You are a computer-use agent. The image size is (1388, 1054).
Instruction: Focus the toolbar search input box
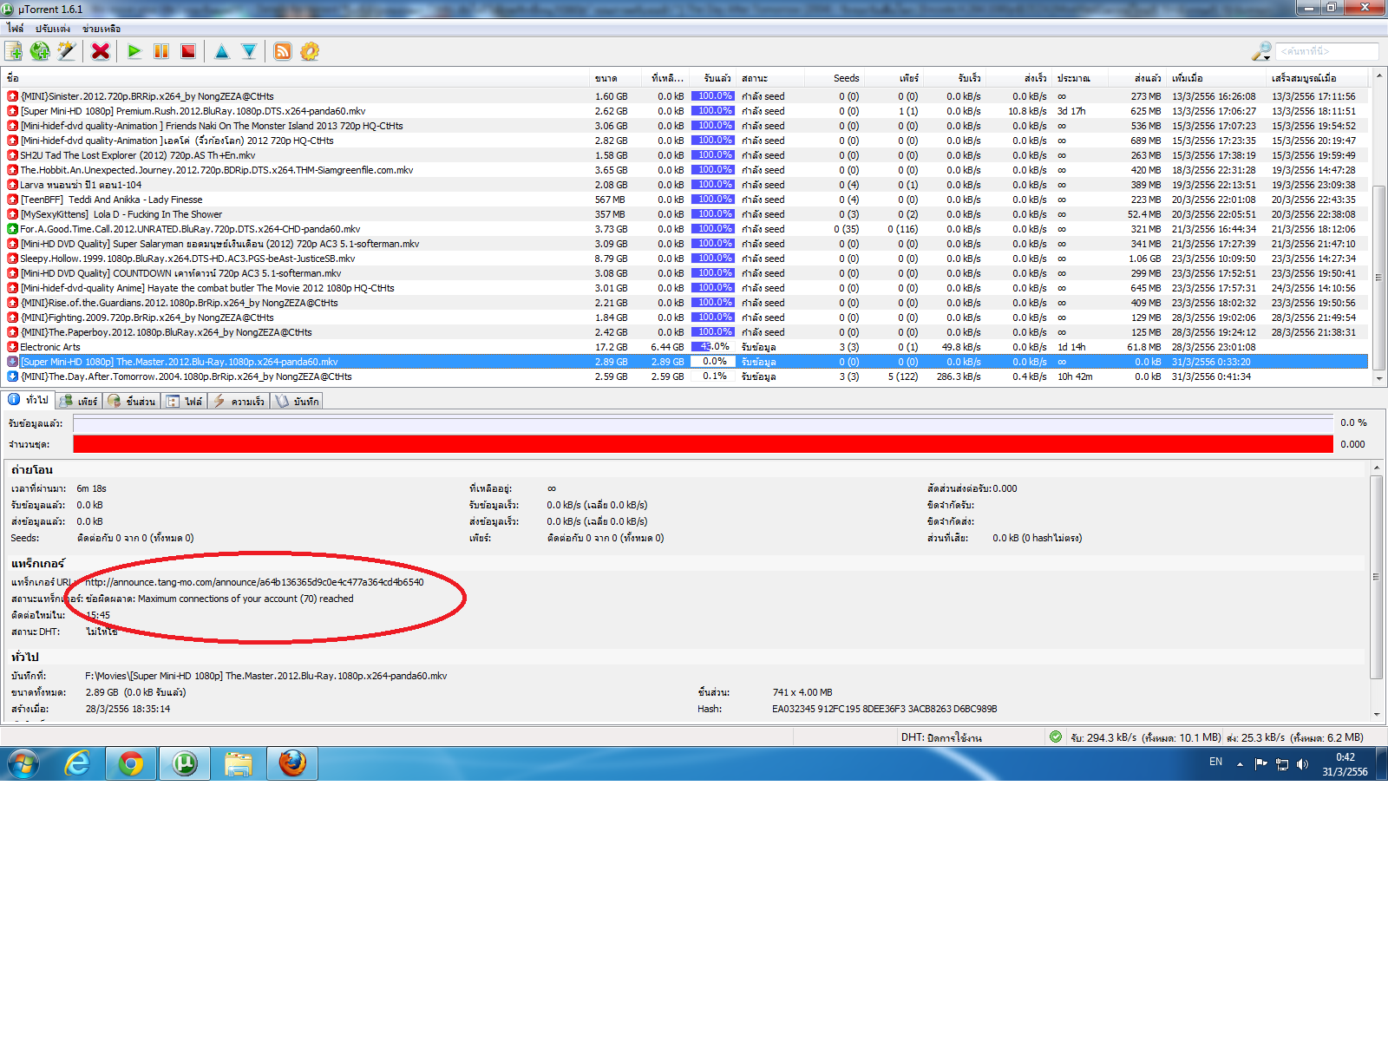point(1327,51)
